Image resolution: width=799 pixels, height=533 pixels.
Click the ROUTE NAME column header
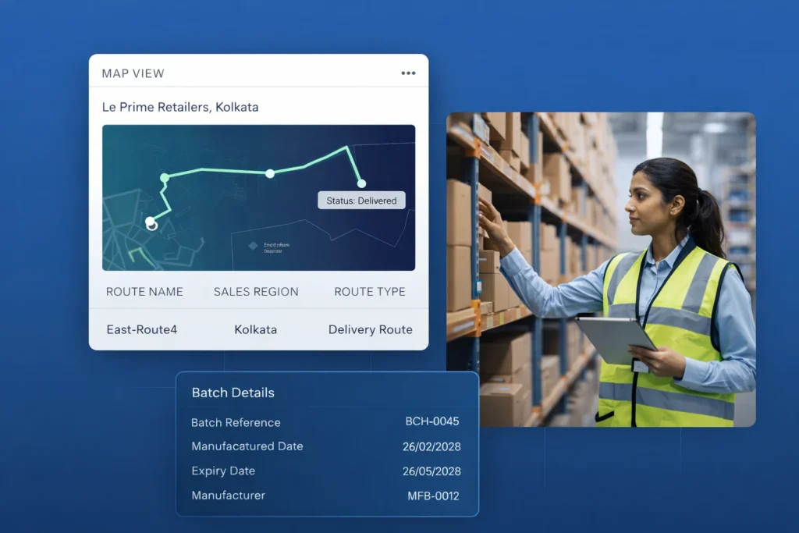click(144, 292)
